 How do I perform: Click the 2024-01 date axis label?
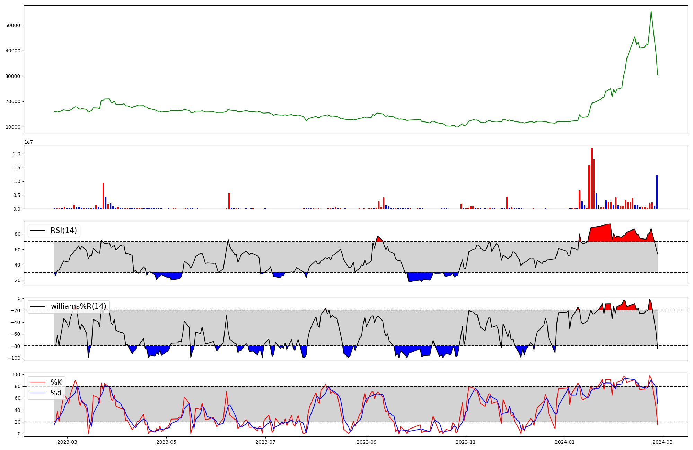pos(565,442)
